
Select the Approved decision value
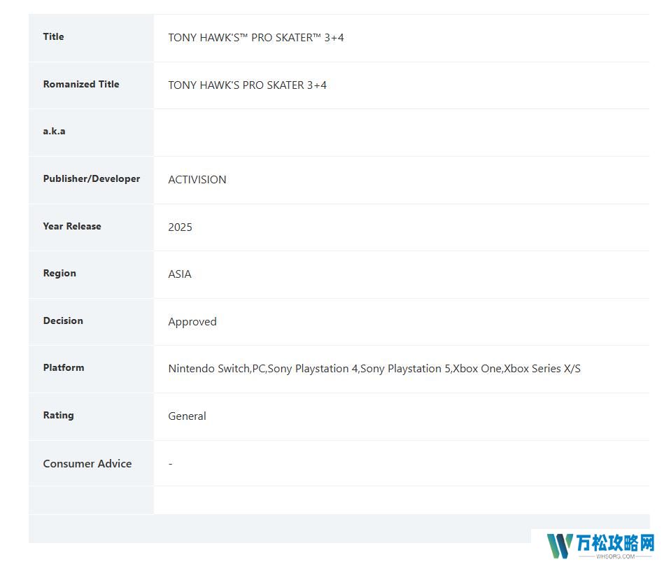click(x=192, y=322)
